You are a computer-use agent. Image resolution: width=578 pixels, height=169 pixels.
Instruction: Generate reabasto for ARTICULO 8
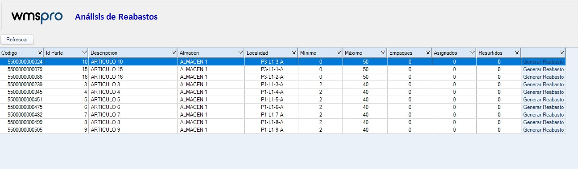[x=543, y=122]
